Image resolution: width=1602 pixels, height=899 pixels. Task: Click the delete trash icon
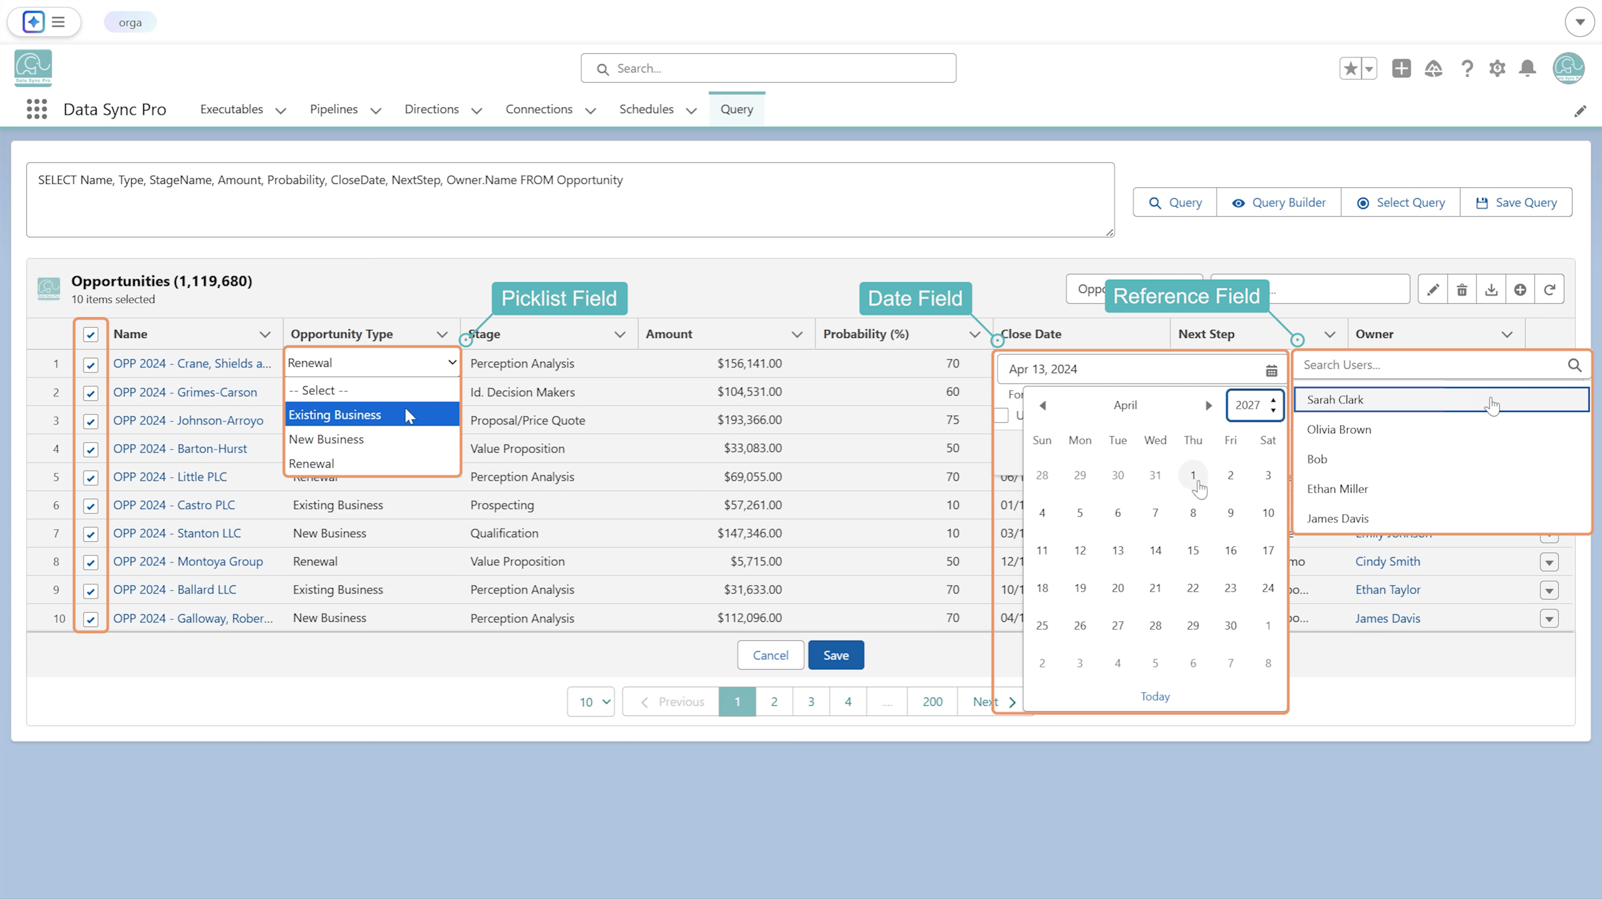tap(1462, 289)
